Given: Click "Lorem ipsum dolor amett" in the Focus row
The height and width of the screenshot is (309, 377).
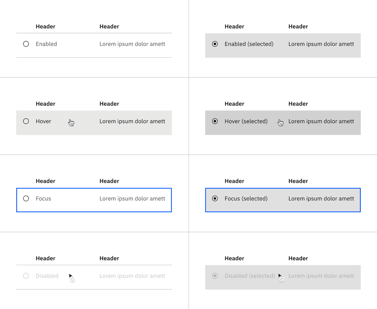Looking at the screenshot, I should pos(132,199).
